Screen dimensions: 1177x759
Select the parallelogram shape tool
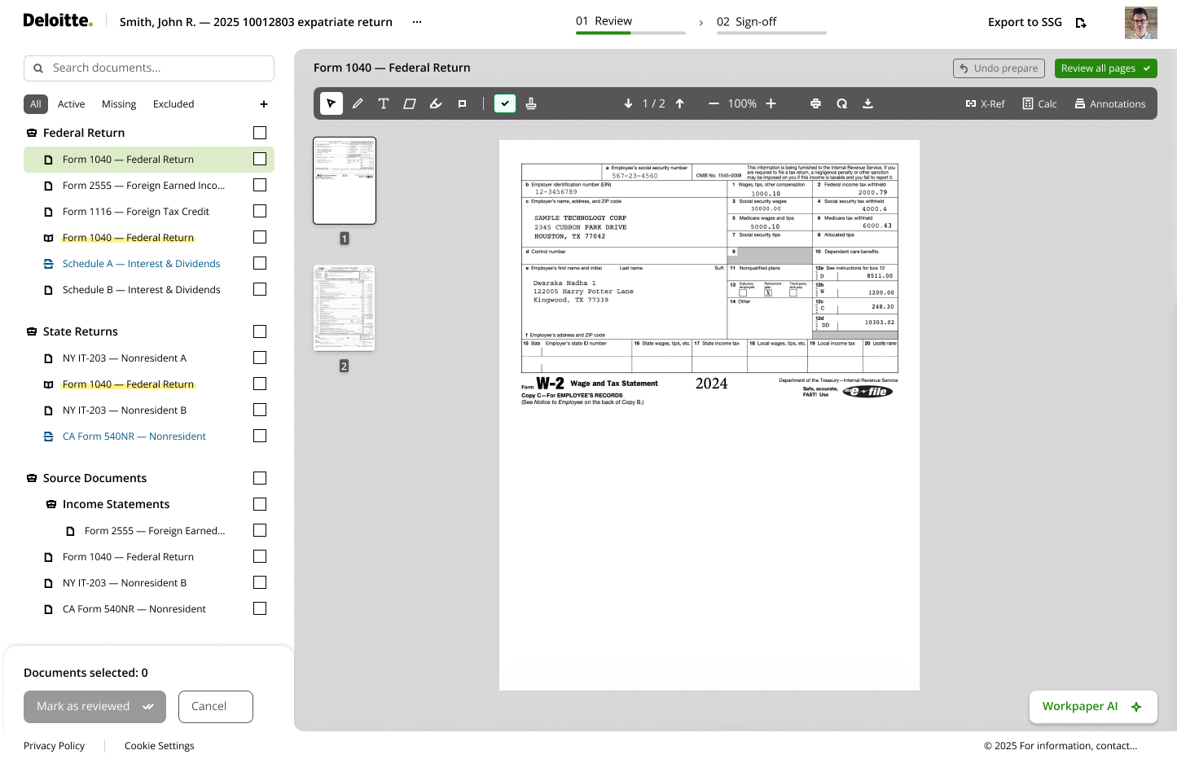[x=410, y=103]
